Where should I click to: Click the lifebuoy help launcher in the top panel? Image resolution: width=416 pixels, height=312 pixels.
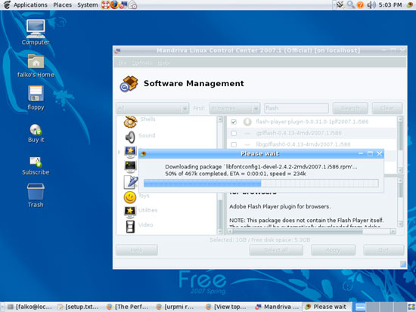click(x=105, y=5)
